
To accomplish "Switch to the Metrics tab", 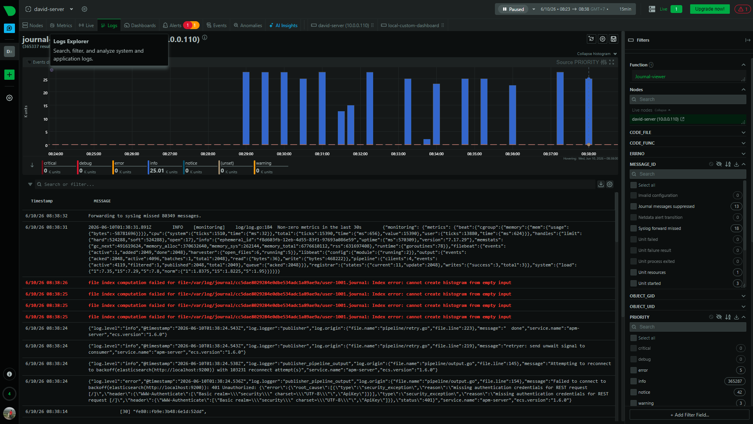I will (61, 26).
